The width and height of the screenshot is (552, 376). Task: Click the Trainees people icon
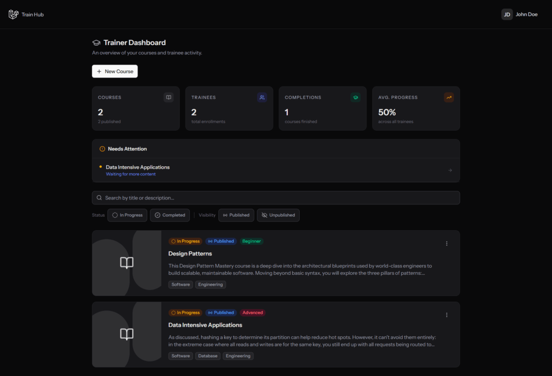[262, 97]
